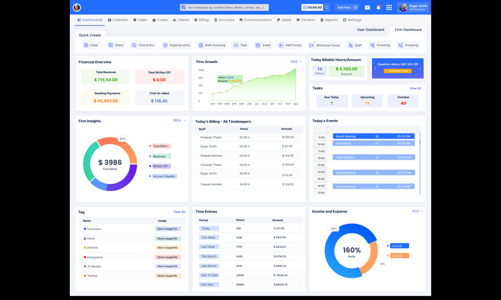Open the apps grid icon

click(389, 7)
